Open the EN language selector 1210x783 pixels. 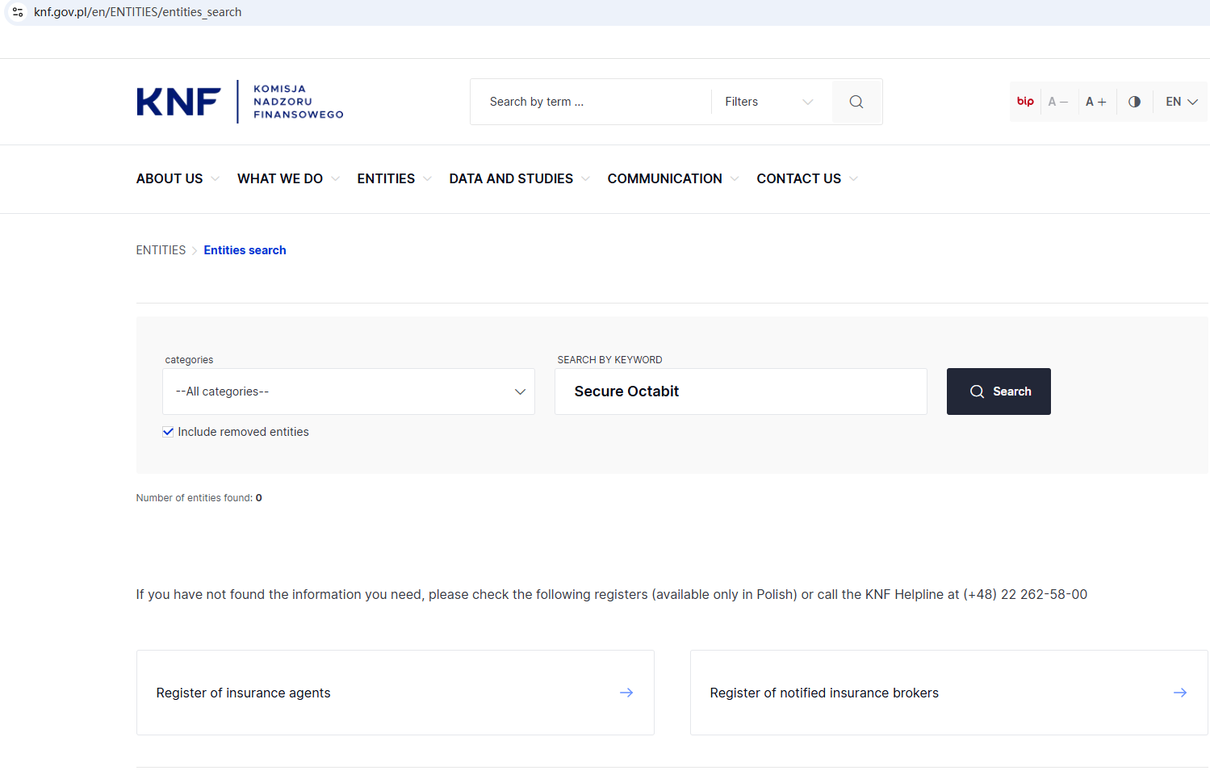tap(1181, 102)
